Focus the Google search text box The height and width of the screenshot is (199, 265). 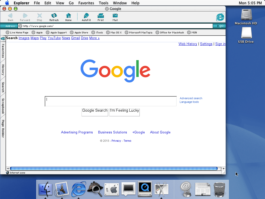point(111,101)
